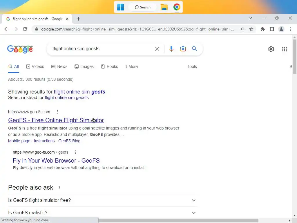Viewport: 297px width, 223px height.
Task: Share this page using the share icon
Action: click(242, 29)
